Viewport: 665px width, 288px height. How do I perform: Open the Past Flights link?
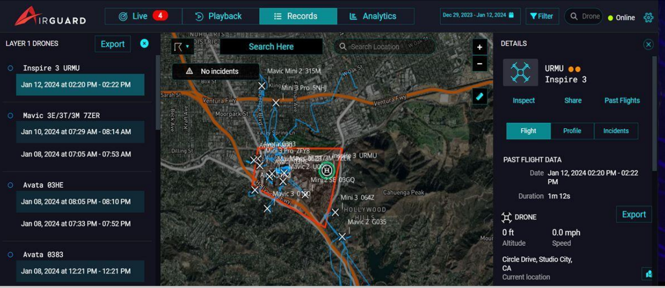pos(622,101)
